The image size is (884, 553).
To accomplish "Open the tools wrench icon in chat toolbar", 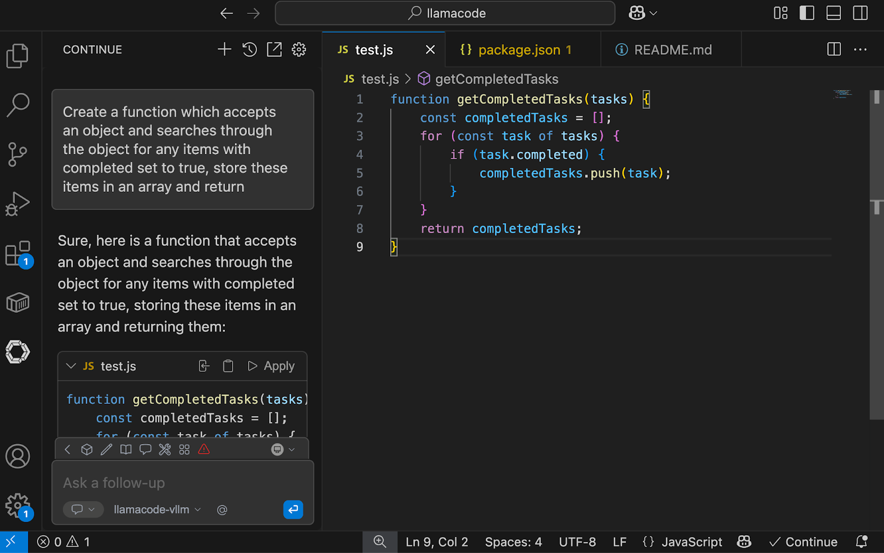I will 165,450.
